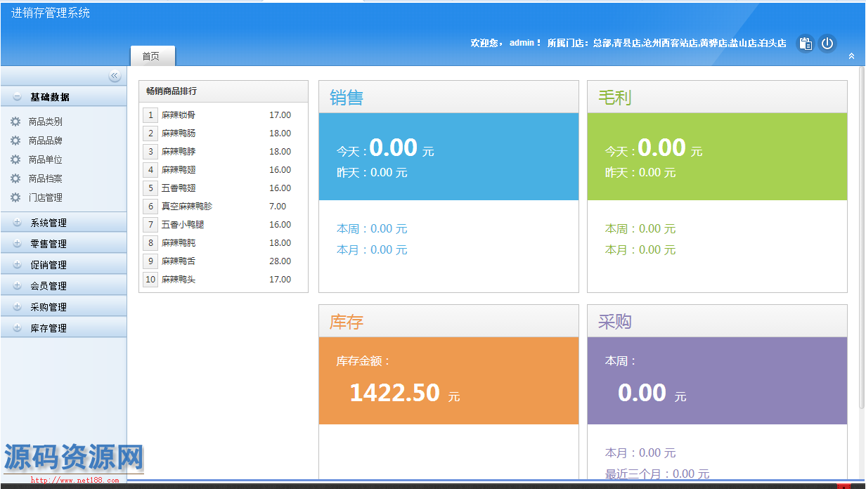This screenshot has height=489, width=866.
Task: Click gear icon beside 商品类别
Action: [15, 122]
